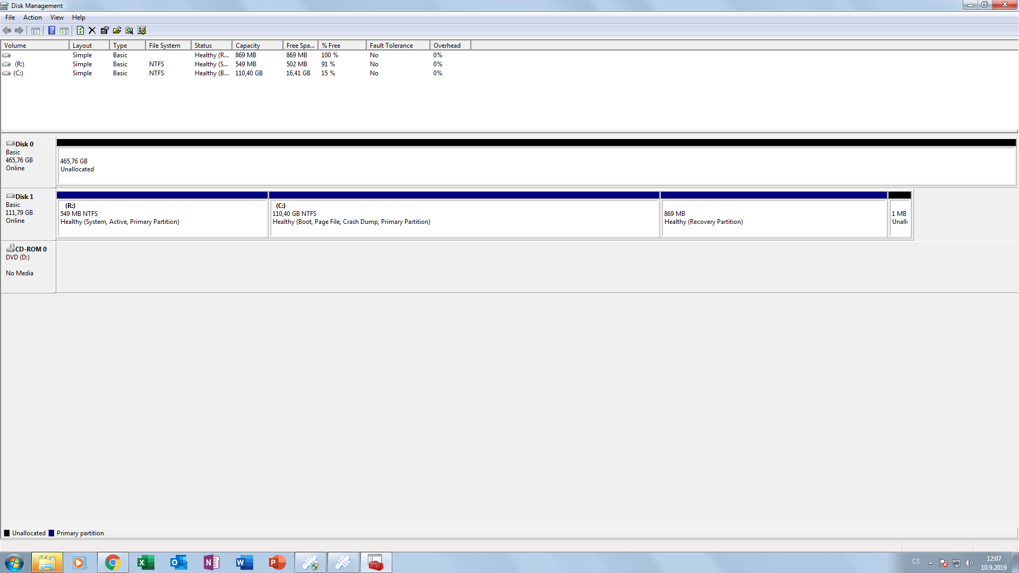The height and width of the screenshot is (573, 1019).
Task: Click the Properties toolbar icon
Action: (x=105, y=30)
